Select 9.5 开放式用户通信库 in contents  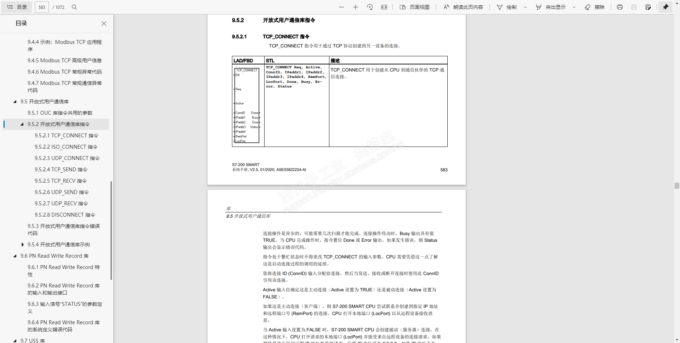[x=45, y=102]
